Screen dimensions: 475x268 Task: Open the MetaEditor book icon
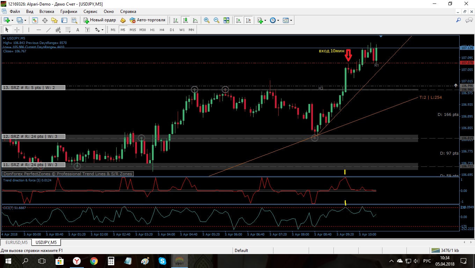click(x=123, y=20)
